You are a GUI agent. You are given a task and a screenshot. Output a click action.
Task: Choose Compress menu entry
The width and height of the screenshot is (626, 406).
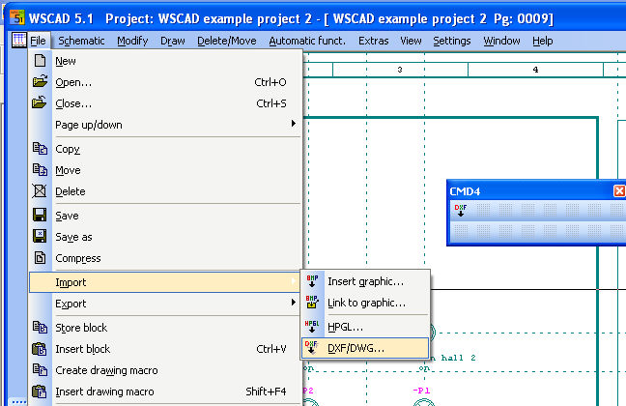tap(165, 258)
